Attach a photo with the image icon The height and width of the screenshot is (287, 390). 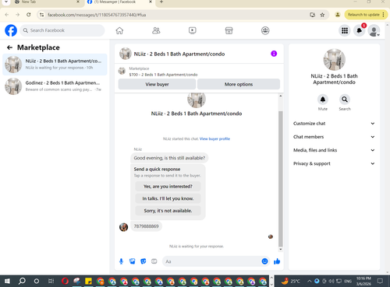tap(133, 261)
